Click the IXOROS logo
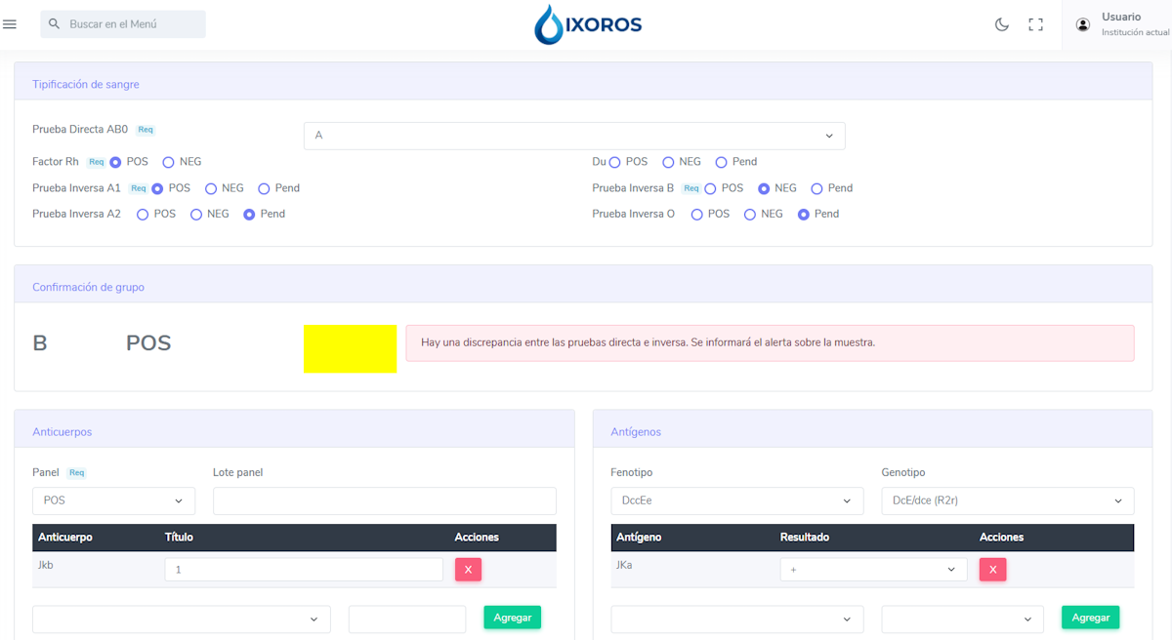The image size is (1172, 640). point(588,24)
